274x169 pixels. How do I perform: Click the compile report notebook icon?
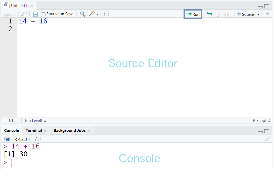(x=106, y=14)
